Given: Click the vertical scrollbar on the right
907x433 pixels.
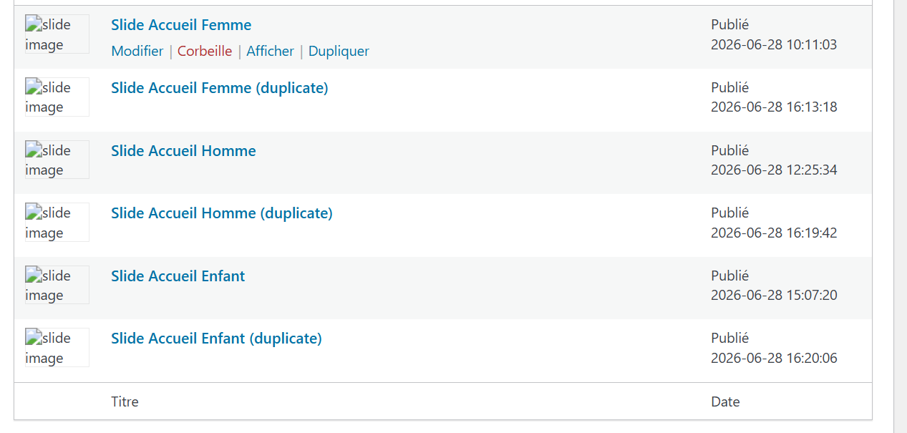Looking at the screenshot, I should [901, 216].
